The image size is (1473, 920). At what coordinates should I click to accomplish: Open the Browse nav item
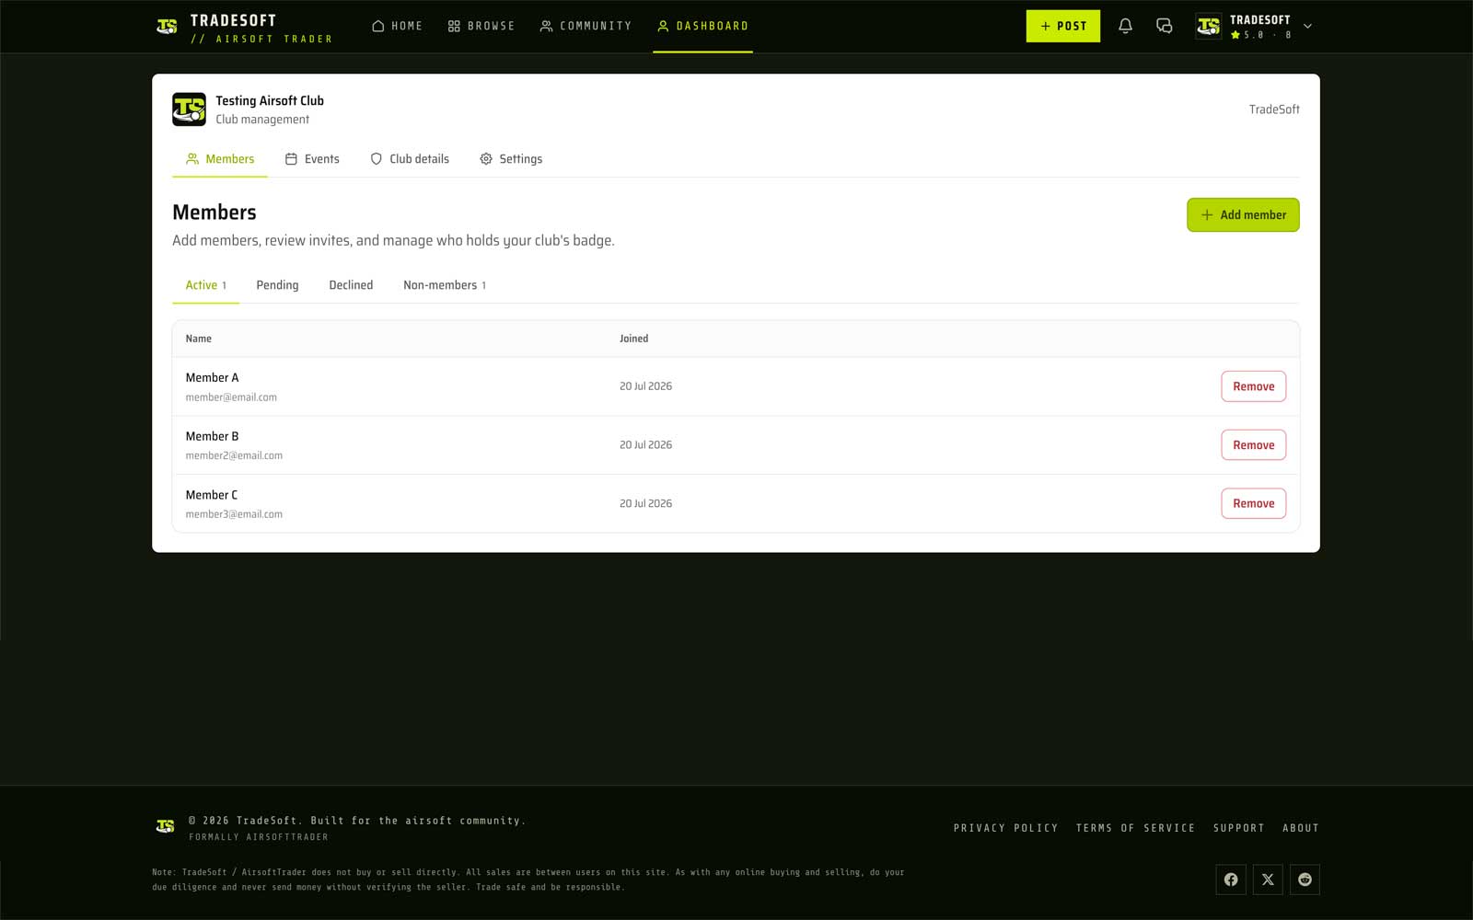(x=481, y=26)
